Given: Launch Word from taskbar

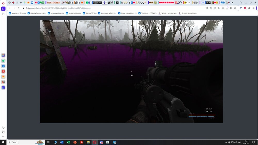Looking at the screenshot, I should pyautogui.click(x=62, y=142).
